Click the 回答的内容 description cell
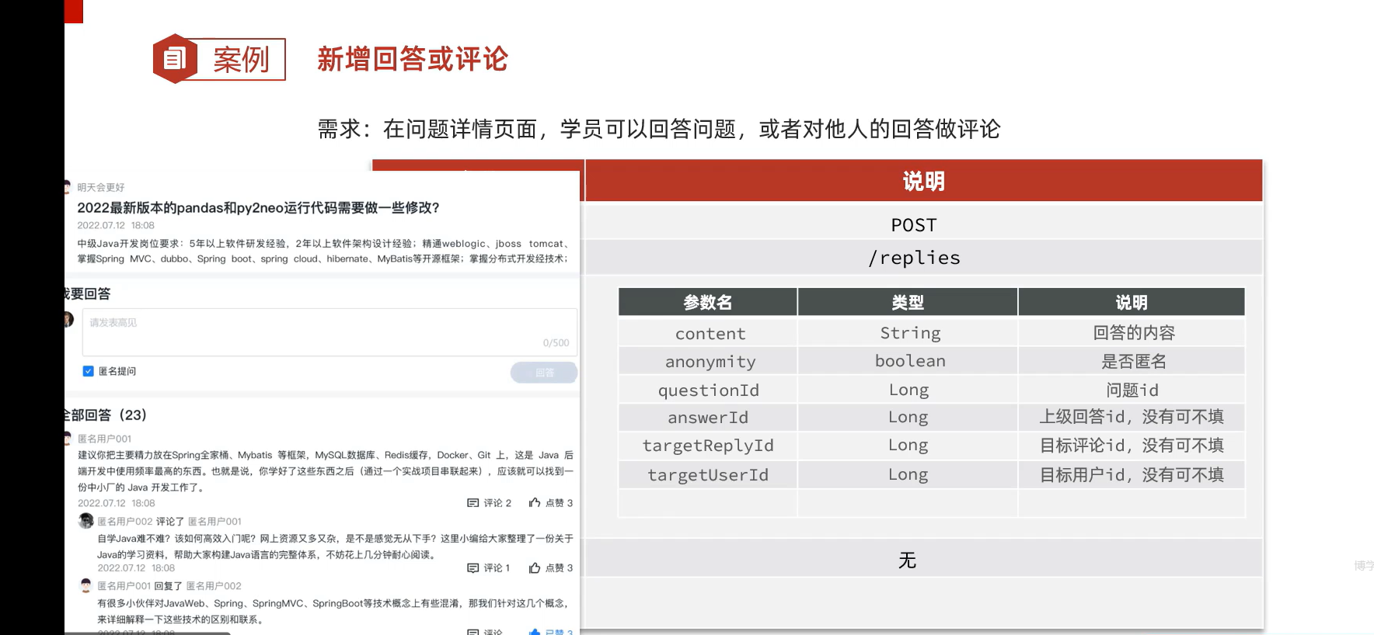 [x=1132, y=333]
